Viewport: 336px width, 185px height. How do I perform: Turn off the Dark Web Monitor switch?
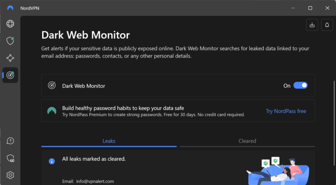(x=301, y=86)
